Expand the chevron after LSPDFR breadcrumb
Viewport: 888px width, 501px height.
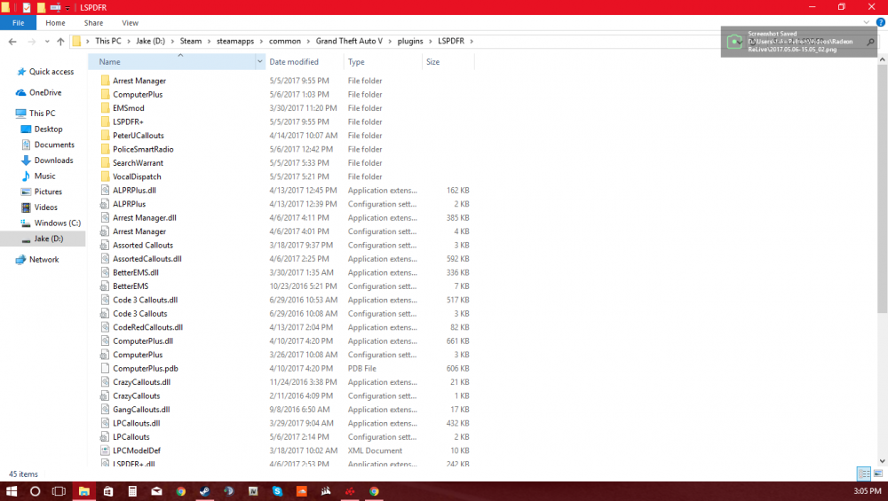(472, 42)
